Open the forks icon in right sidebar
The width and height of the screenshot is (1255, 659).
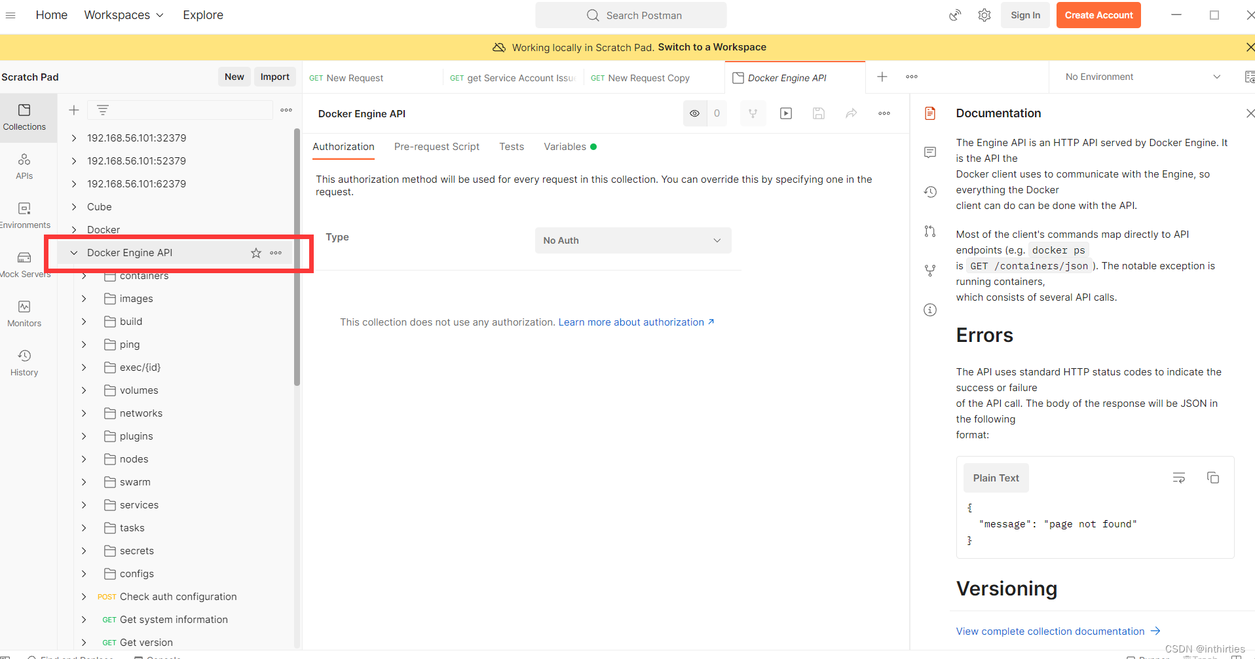pyautogui.click(x=930, y=271)
